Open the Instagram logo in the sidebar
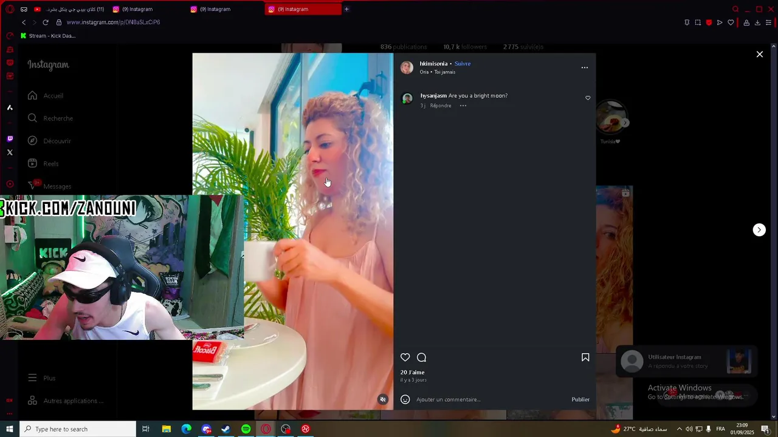 [x=48, y=65]
